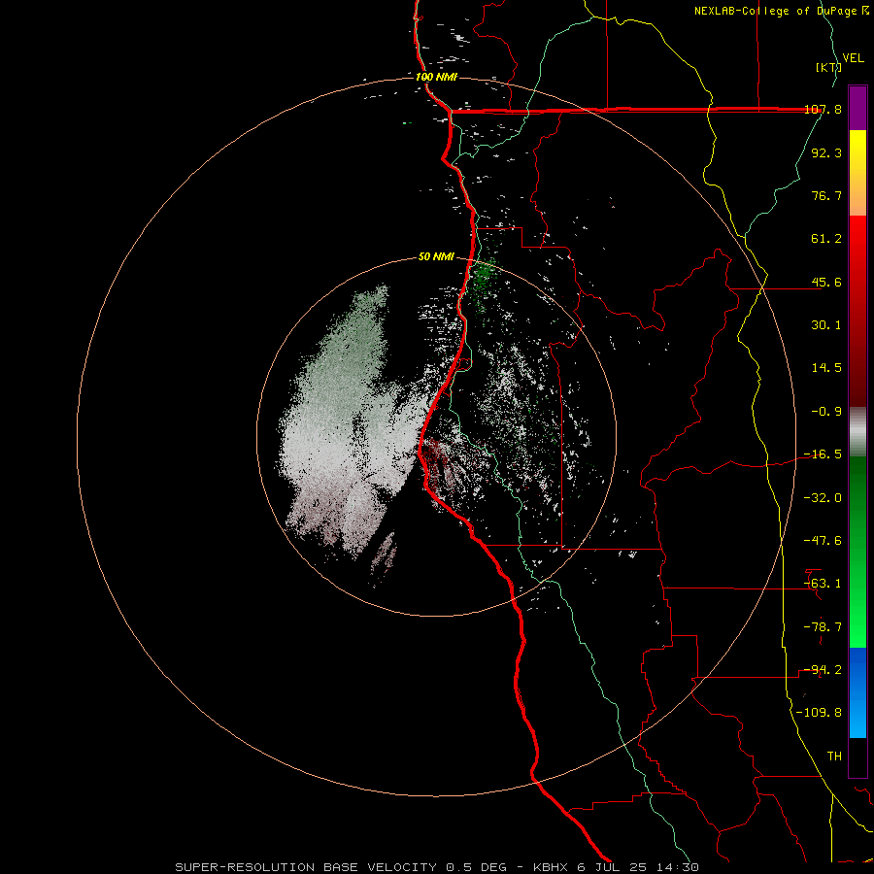Select the -0.9 legend value
The width and height of the screenshot is (874, 874).
point(826,412)
